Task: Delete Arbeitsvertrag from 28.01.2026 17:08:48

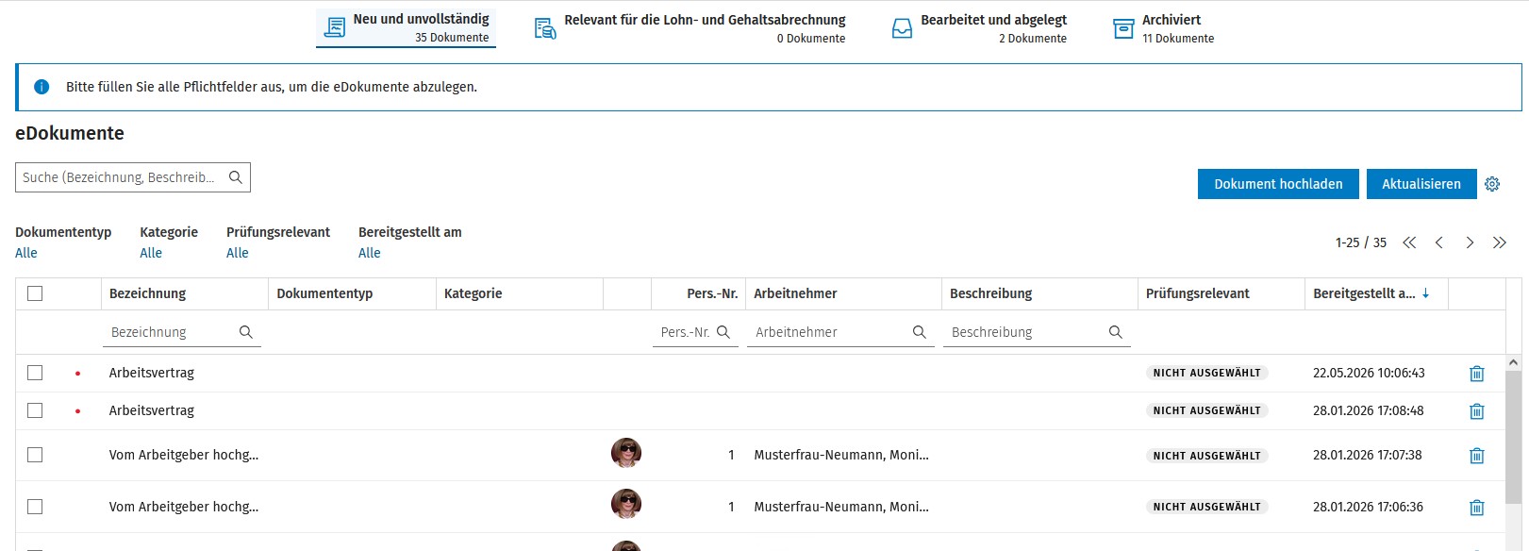Action: [1477, 411]
